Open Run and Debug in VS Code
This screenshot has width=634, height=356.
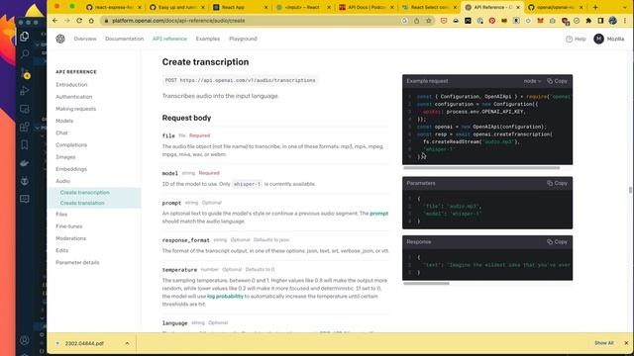click(x=24, y=91)
